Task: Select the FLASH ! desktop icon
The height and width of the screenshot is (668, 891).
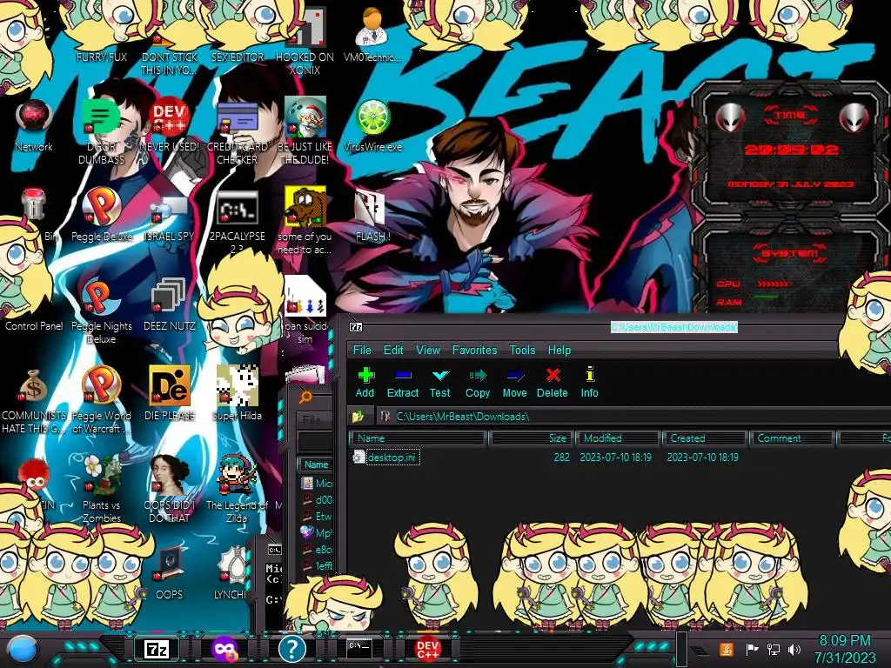Action: (x=372, y=216)
